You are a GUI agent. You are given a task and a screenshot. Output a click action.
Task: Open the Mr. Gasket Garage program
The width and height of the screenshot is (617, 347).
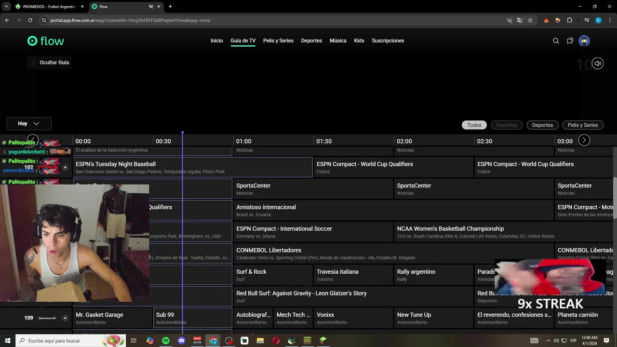click(112, 318)
